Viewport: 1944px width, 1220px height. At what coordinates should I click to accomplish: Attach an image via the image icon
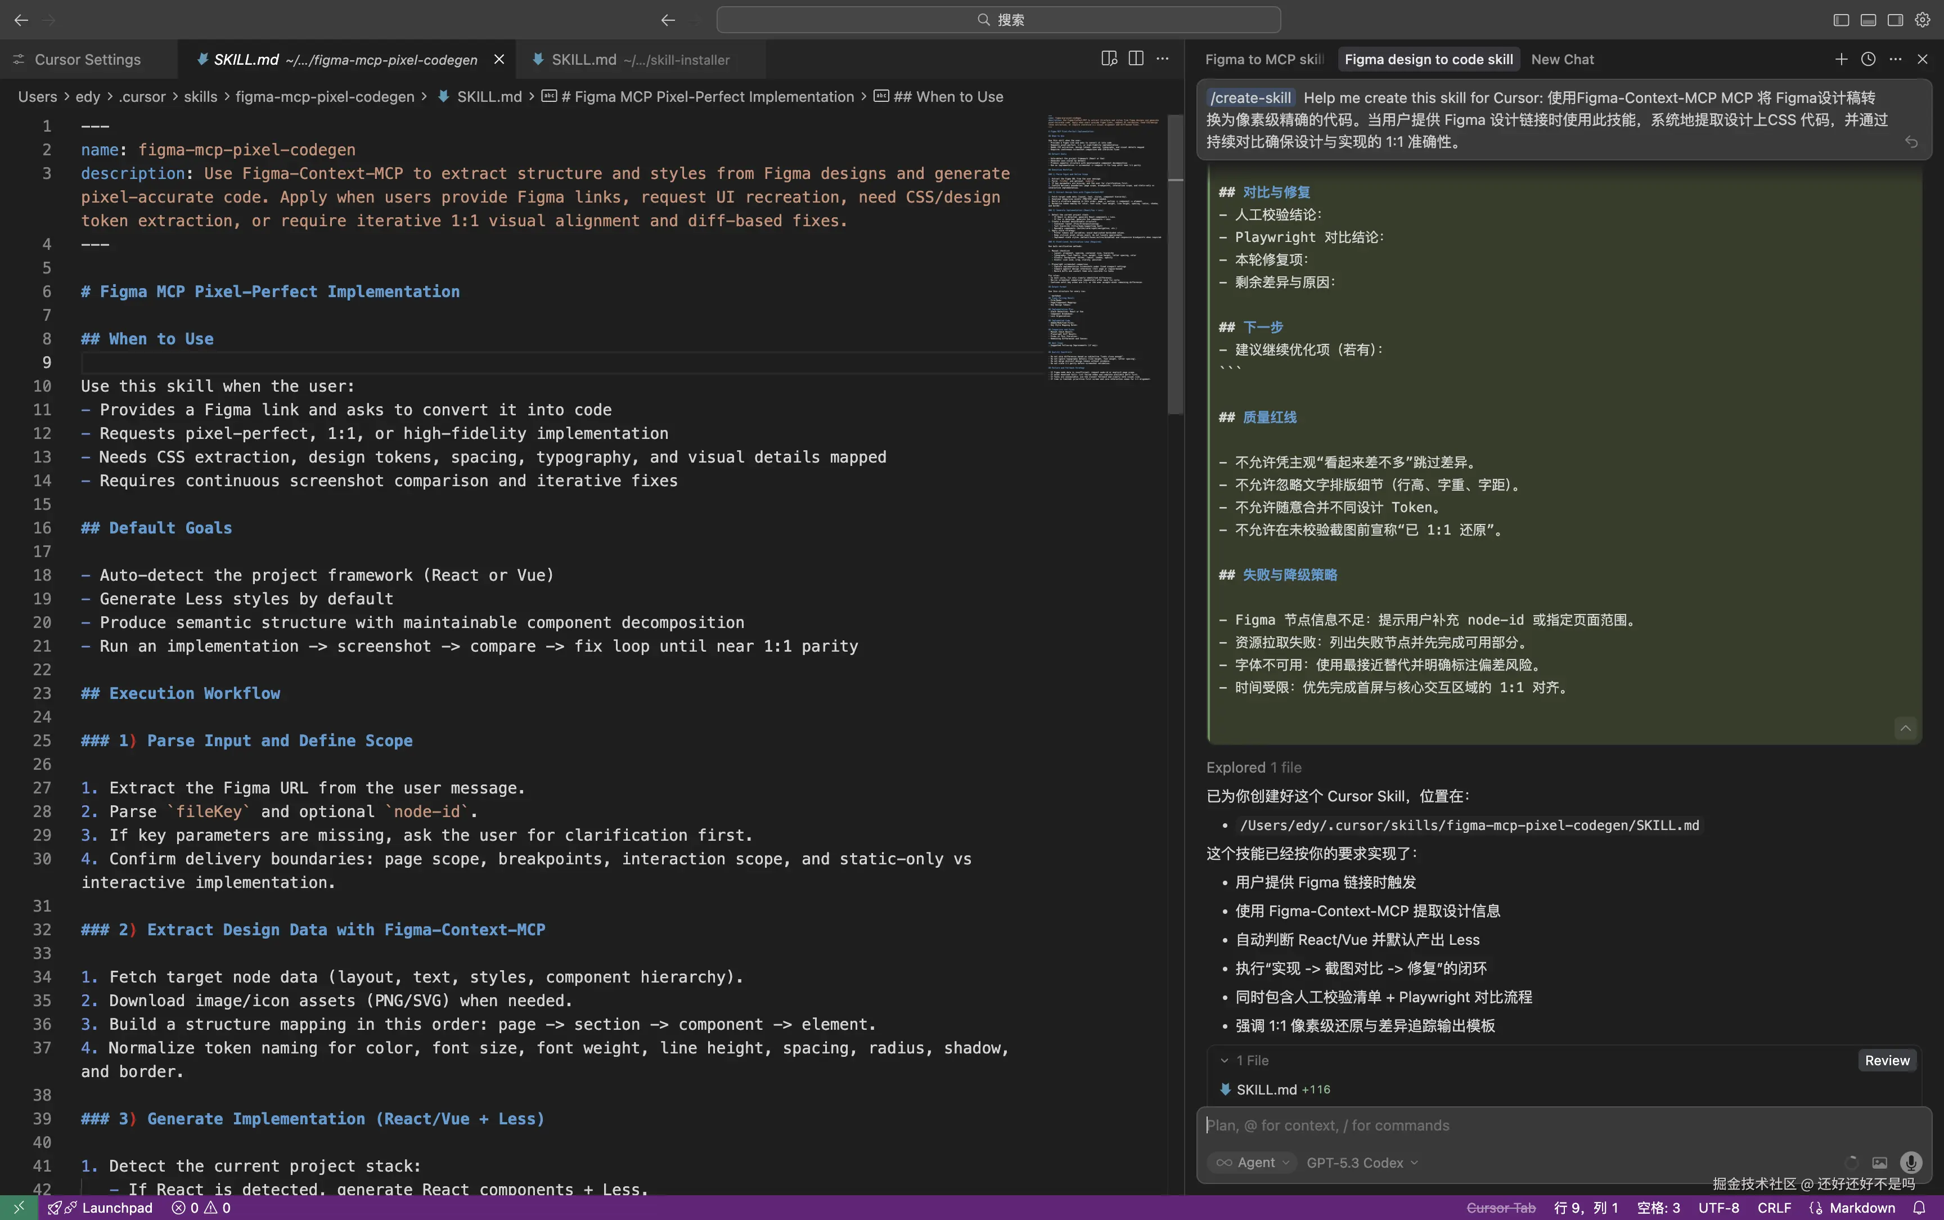click(x=1879, y=1163)
